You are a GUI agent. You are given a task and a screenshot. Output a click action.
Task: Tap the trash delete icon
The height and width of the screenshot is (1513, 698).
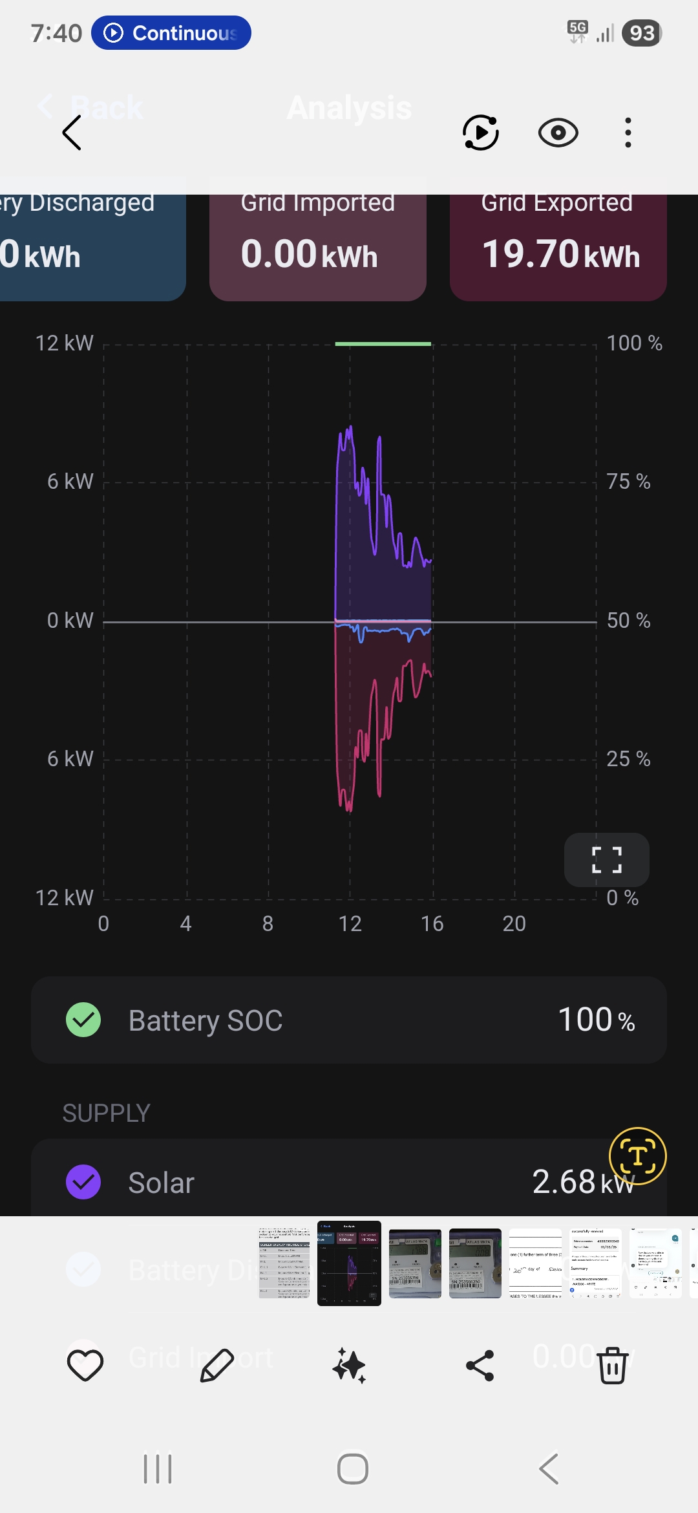pos(612,1366)
